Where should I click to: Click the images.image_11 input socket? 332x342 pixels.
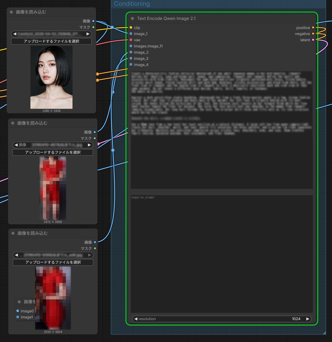tap(131, 46)
